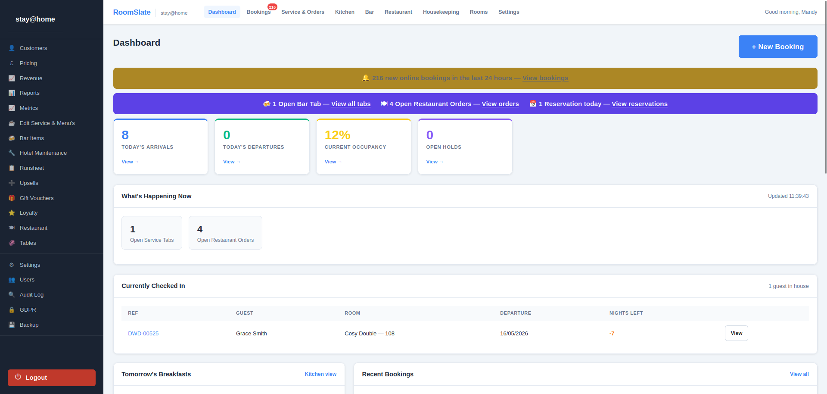Click the View all tabs link

coord(351,104)
